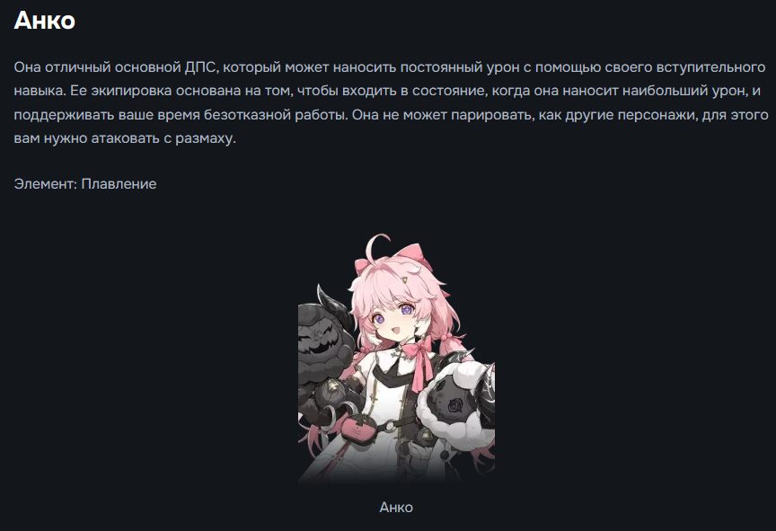Click the character's purple eye
This screenshot has width=776, height=531.
click(377, 319)
